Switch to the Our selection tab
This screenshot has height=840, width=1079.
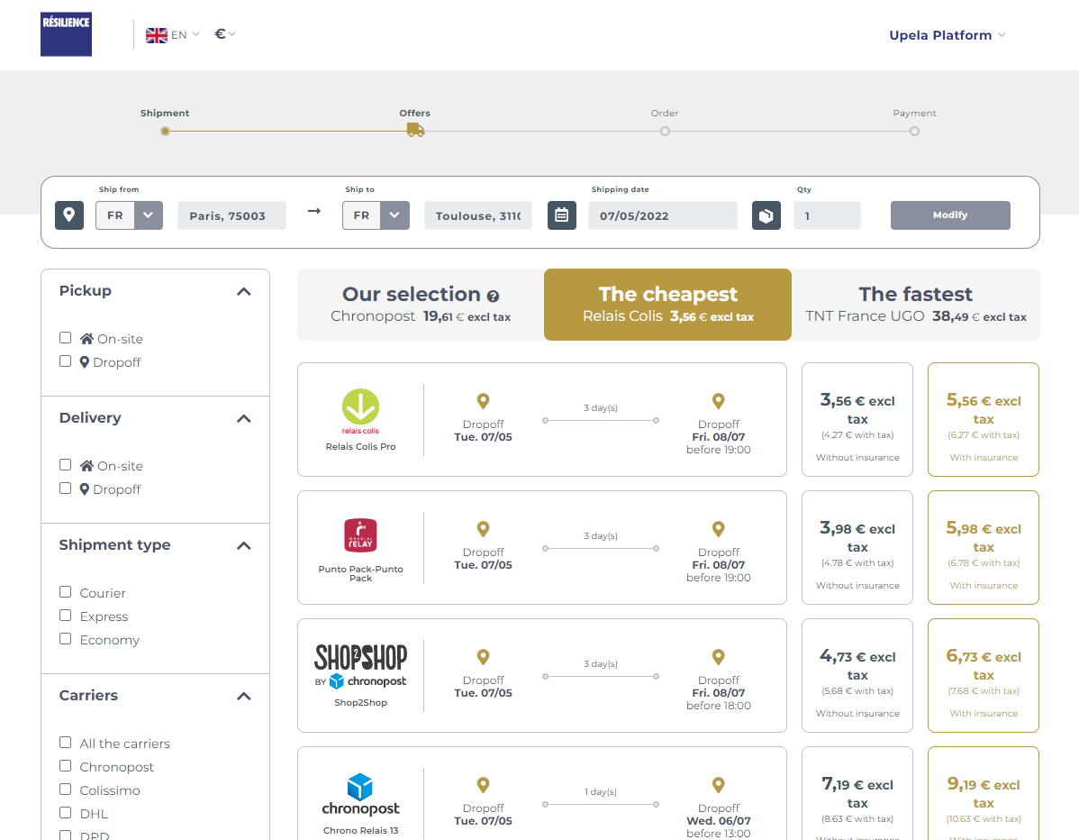click(421, 305)
